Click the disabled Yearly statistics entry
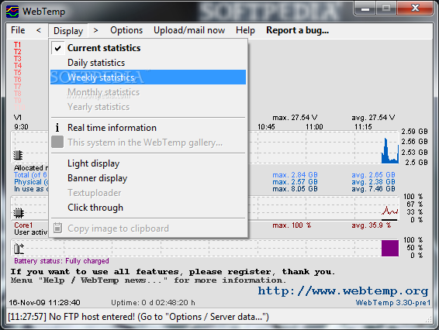The height and width of the screenshot is (330, 439). point(148,107)
